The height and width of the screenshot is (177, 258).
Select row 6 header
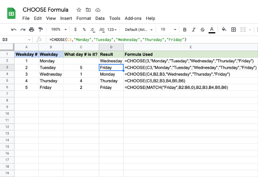[x=7, y=87]
